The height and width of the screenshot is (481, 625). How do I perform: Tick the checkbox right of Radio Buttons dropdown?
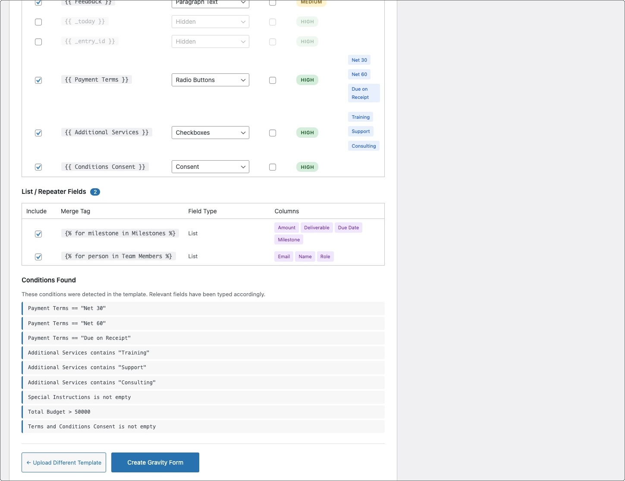click(273, 80)
